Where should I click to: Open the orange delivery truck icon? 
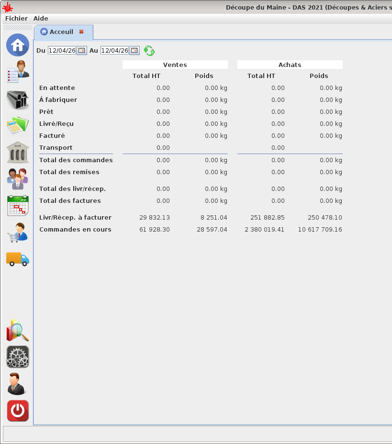click(18, 259)
